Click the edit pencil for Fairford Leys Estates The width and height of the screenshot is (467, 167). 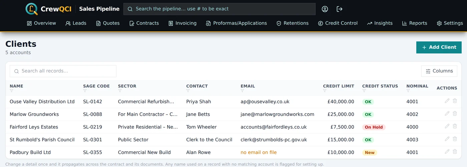(447, 126)
